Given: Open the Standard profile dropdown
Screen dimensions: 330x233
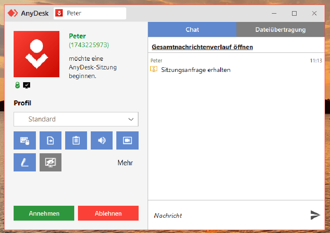Looking at the screenshot, I should pos(76,119).
